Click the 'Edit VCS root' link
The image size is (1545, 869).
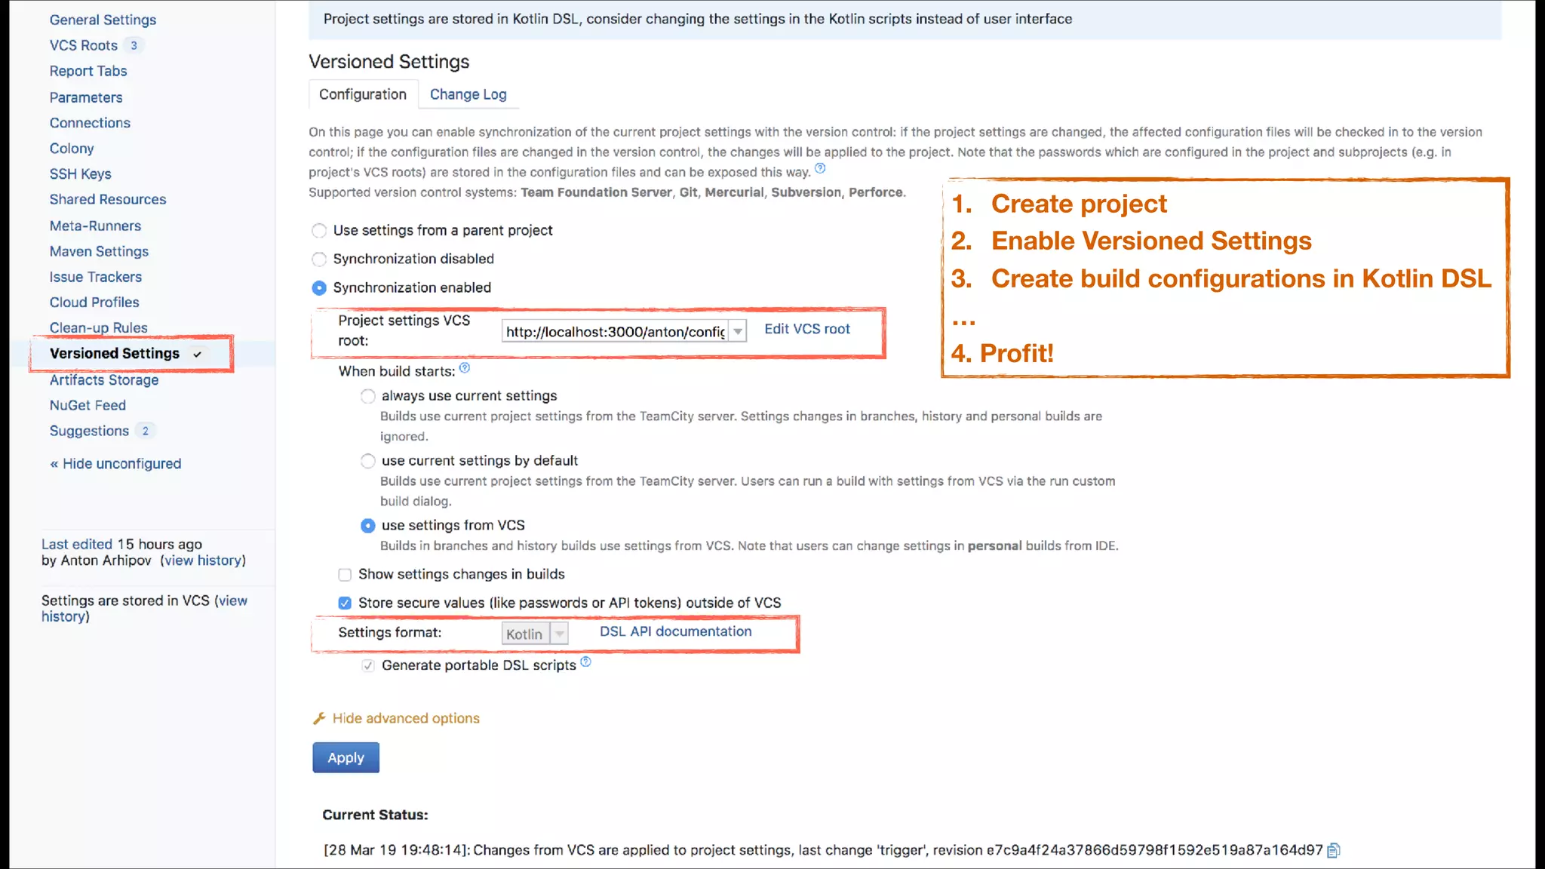807,329
